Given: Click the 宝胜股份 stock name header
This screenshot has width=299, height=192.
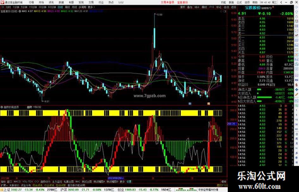Looking at the screenshot, I should (x=253, y=8).
